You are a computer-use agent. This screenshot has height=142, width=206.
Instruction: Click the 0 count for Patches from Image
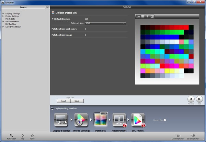click(85, 35)
